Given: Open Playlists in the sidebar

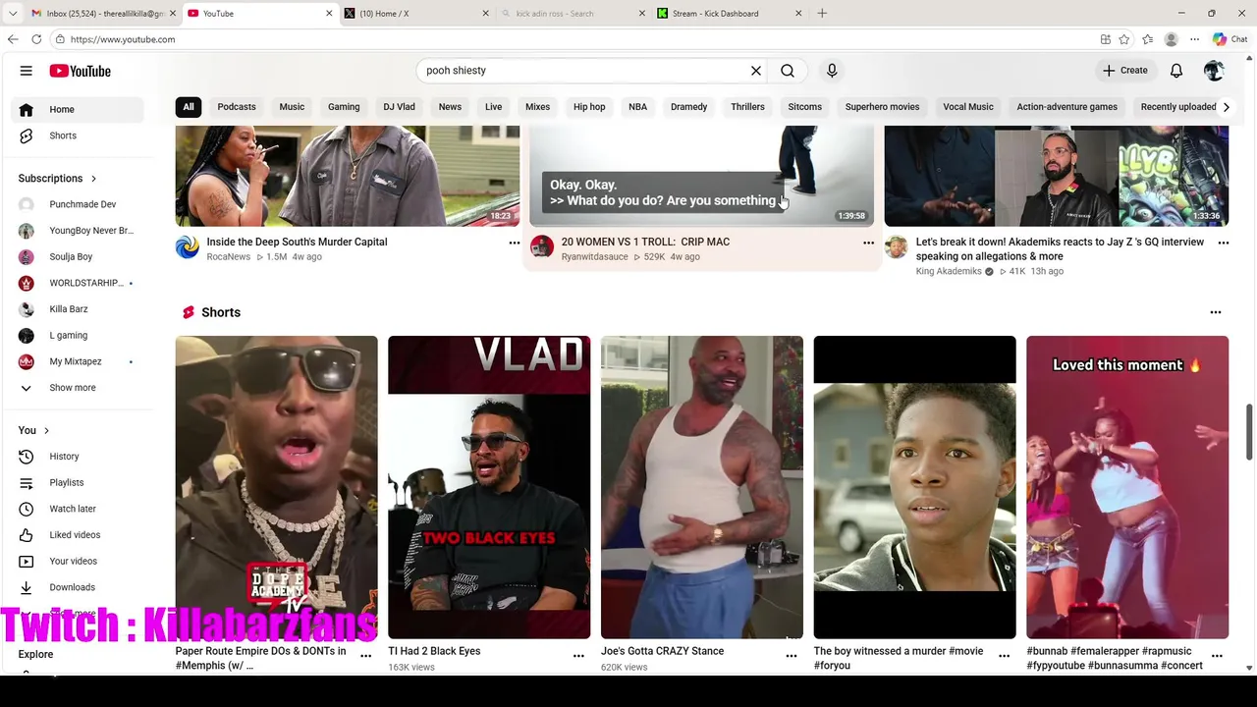Looking at the screenshot, I should tap(79, 482).
